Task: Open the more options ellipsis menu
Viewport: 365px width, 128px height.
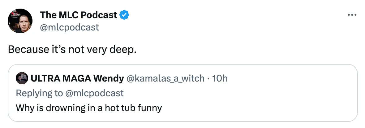Action: pos(352,15)
